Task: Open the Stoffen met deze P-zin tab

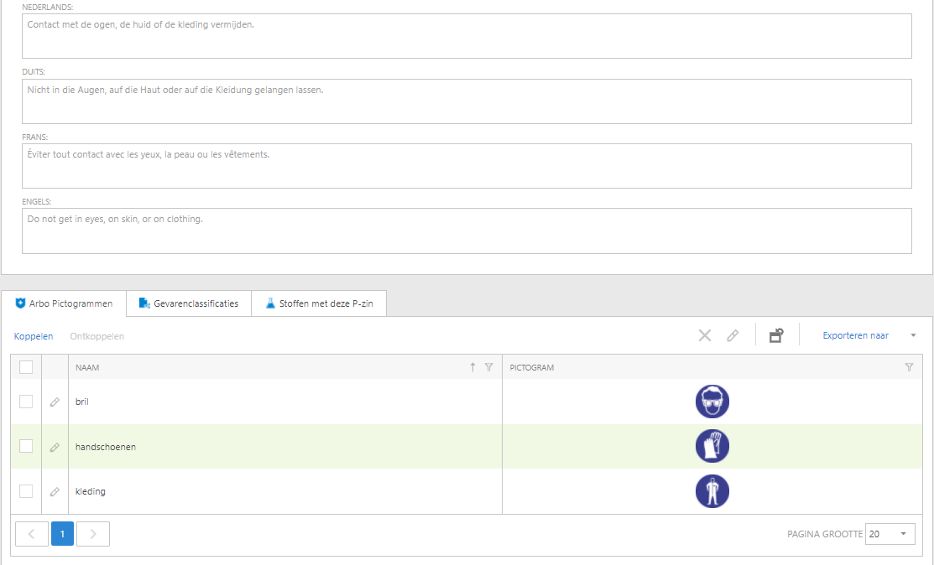Action: coord(319,303)
